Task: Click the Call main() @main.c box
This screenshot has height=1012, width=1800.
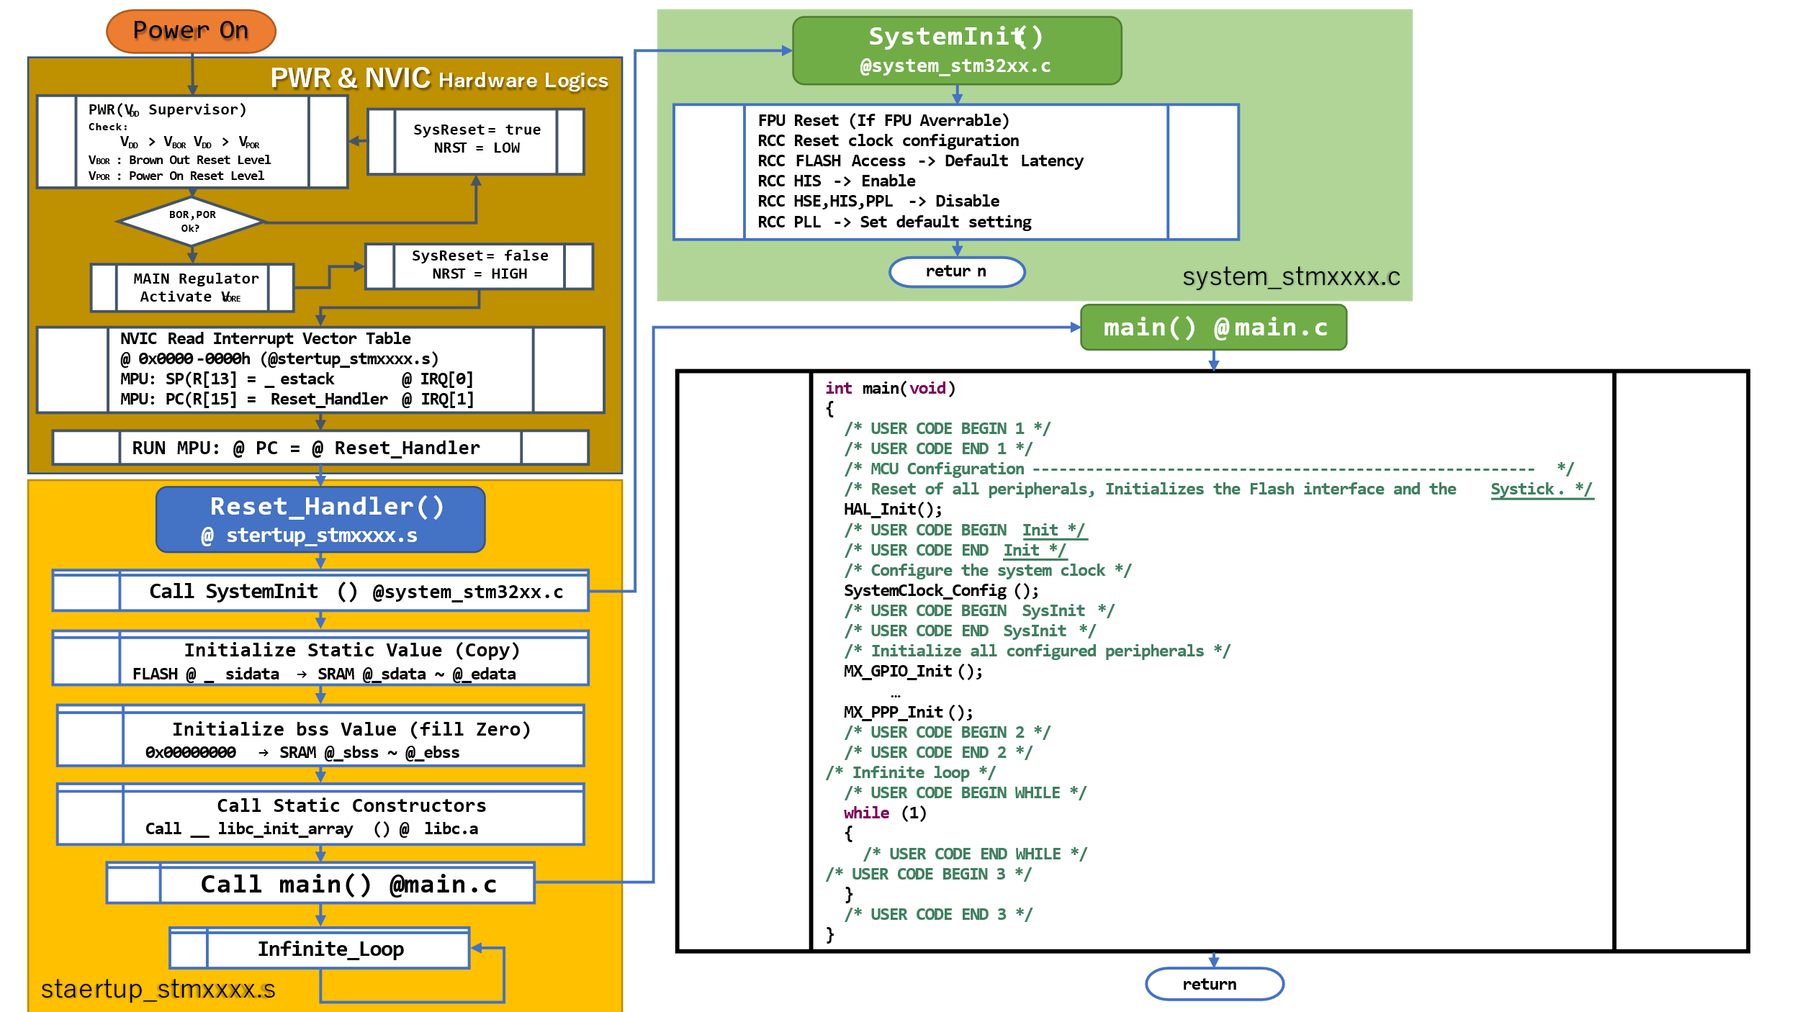Action: pos(320,882)
